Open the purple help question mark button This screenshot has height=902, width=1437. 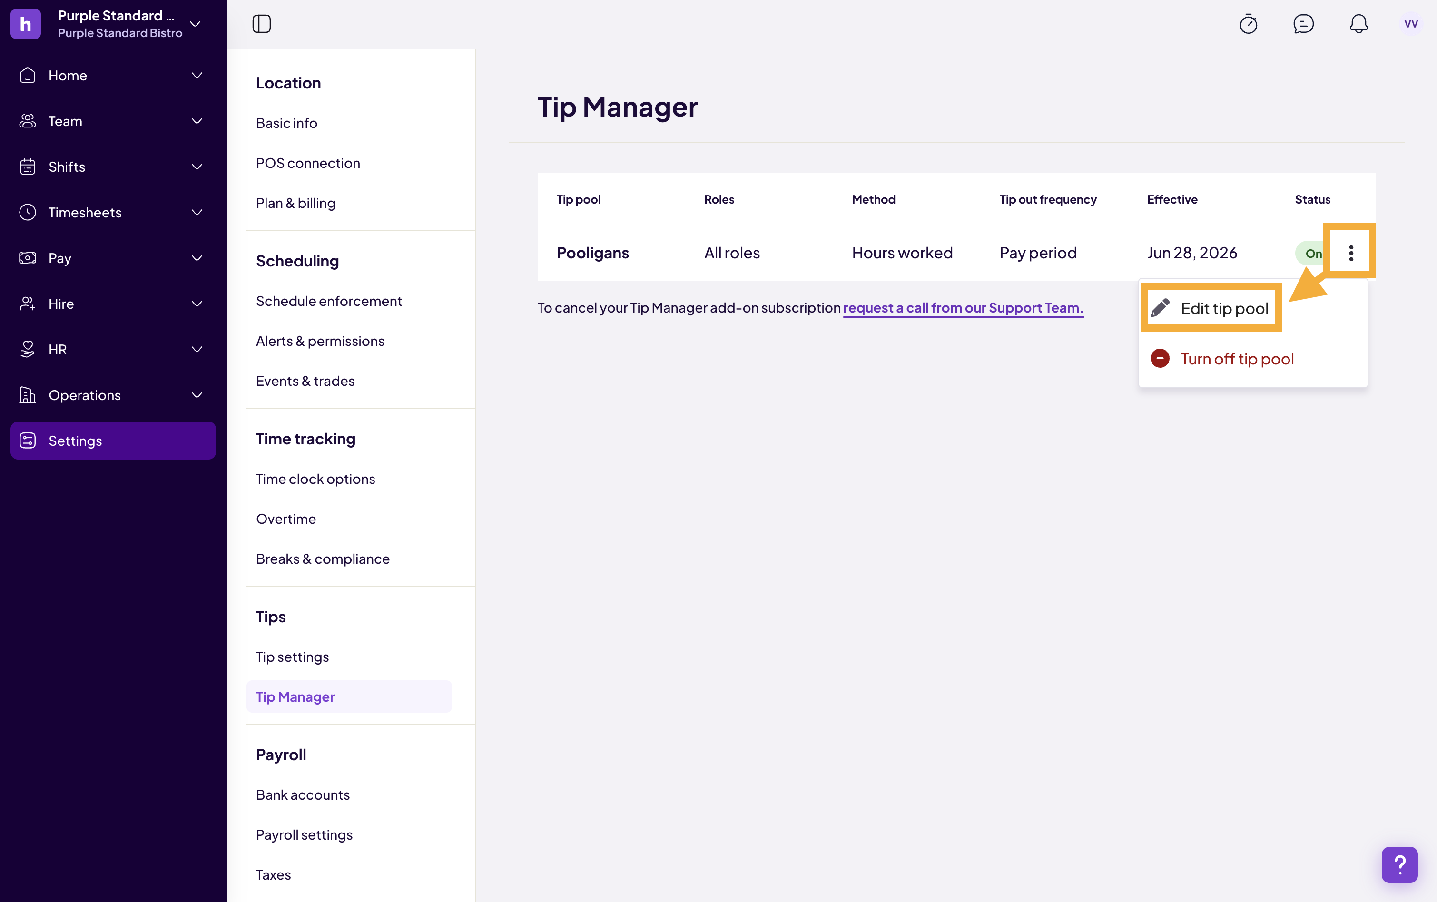click(1399, 864)
